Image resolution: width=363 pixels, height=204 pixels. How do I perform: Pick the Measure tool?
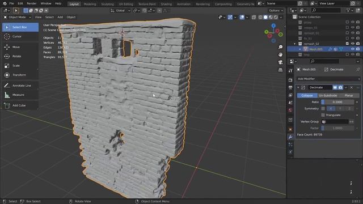pyautogui.click(x=20, y=95)
